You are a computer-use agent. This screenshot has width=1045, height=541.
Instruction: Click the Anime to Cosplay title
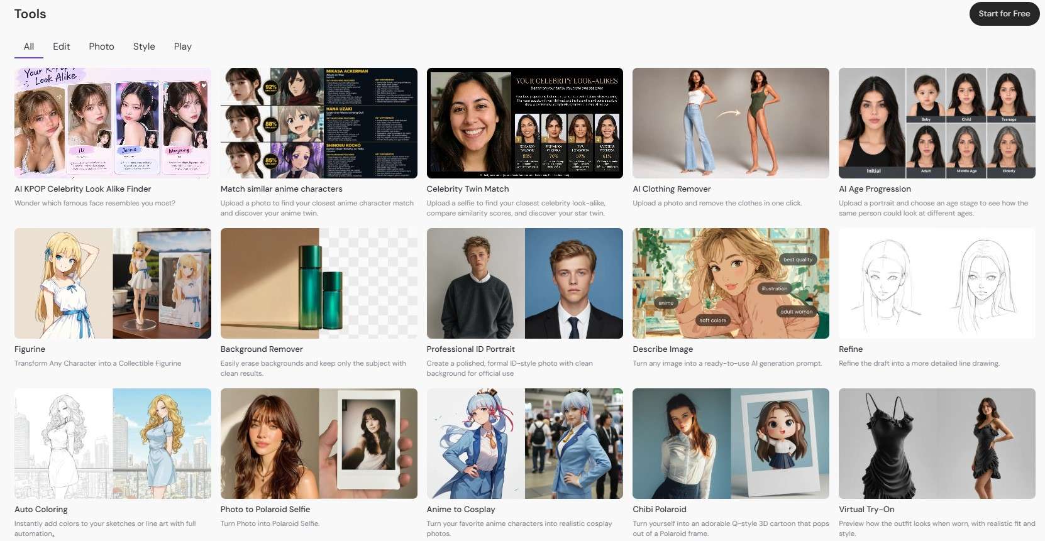(x=461, y=510)
